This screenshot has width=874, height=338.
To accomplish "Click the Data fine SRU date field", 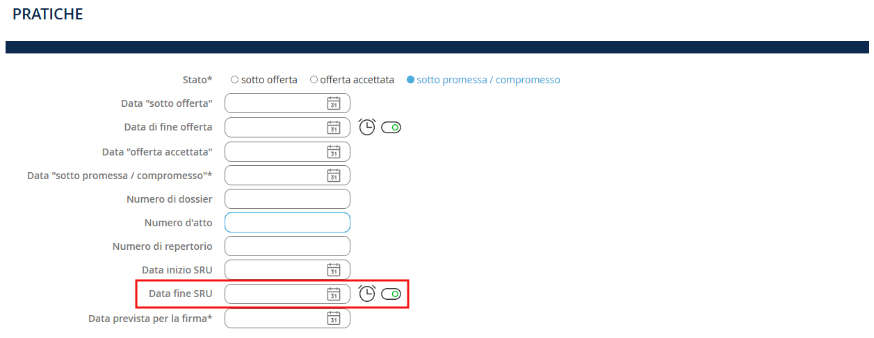I will pos(276,294).
